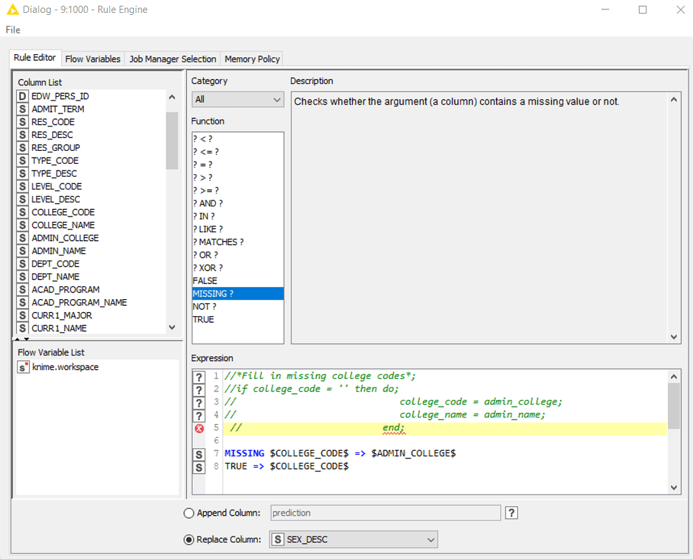
Task: Click the flow variable icon beside knime.workspace
Action: pyautogui.click(x=22, y=367)
